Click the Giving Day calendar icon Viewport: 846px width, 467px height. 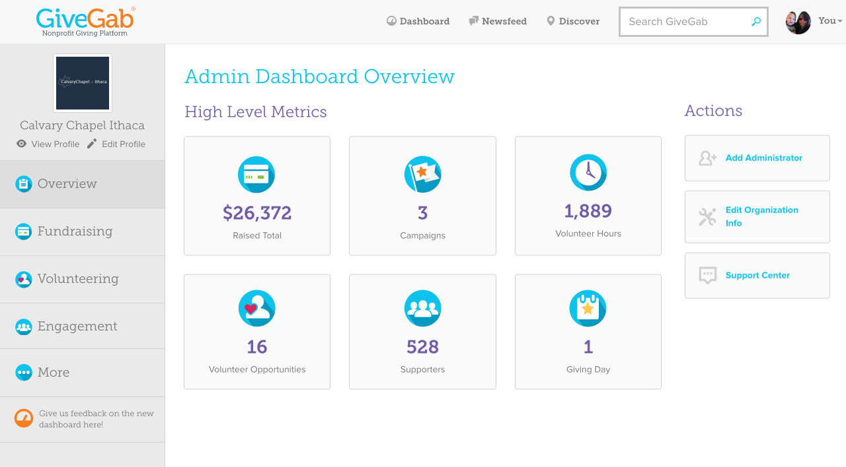588,308
